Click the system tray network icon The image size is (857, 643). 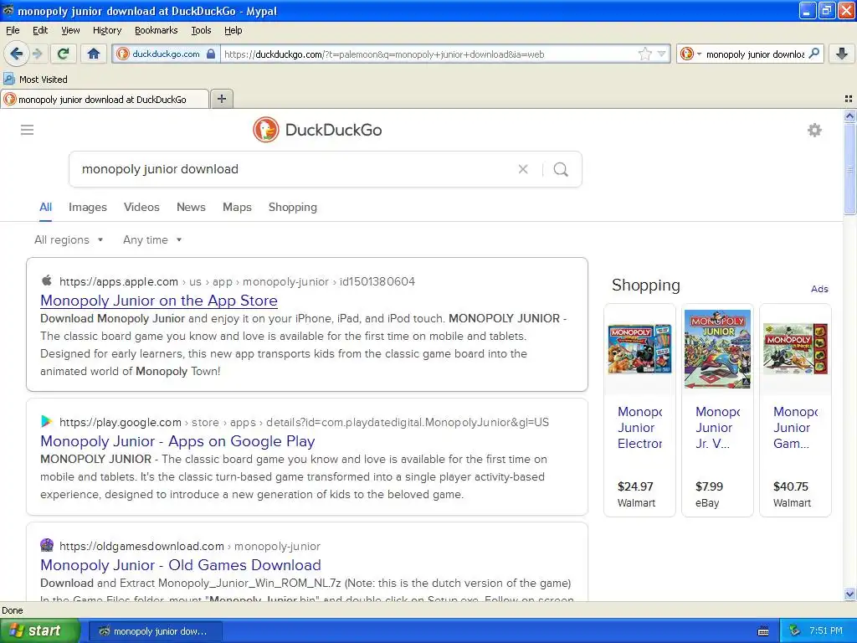[794, 631]
